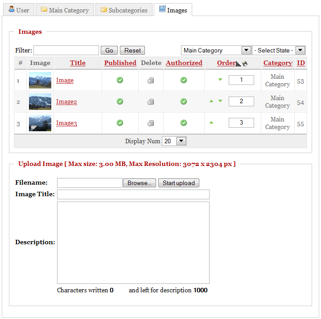Select the Images tab
The height and width of the screenshot is (319, 321).
pyautogui.click(x=173, y=10)
